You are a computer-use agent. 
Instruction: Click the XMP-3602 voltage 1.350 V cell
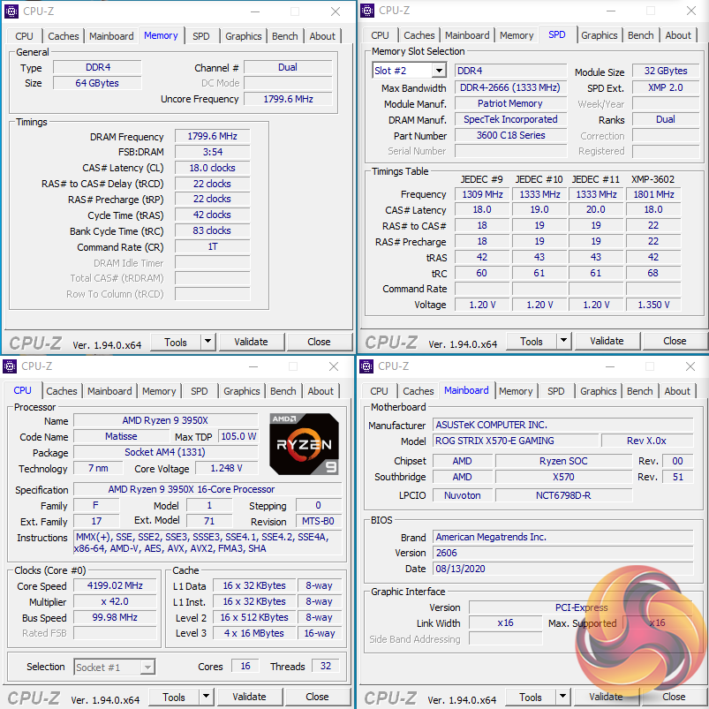pos(653,305)
